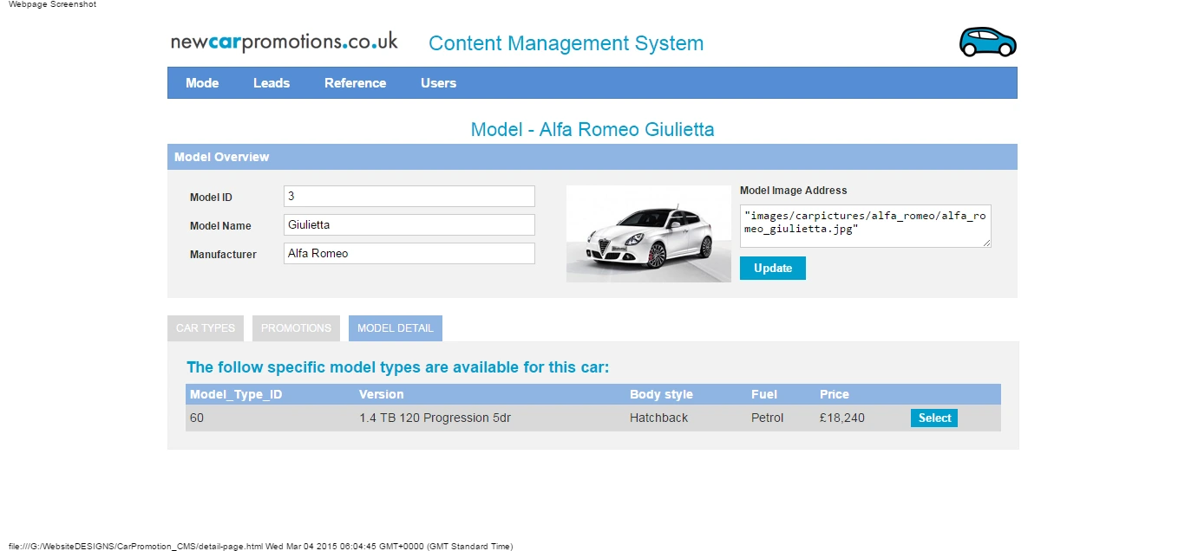Image resolution: width=1185 pixels, height=551 pixels.
Task: Click the Model Overview header bar
Action: click(x=592, y=157)
